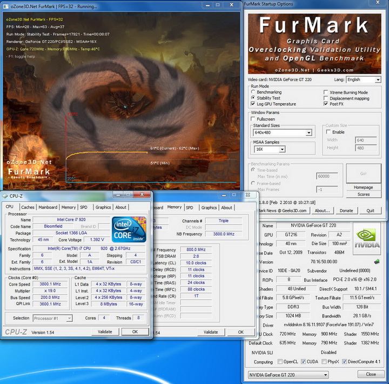Click the NB Frequency 3800.0 MHz value
Viewport: 389px width, 384px height.
(224, 234)
